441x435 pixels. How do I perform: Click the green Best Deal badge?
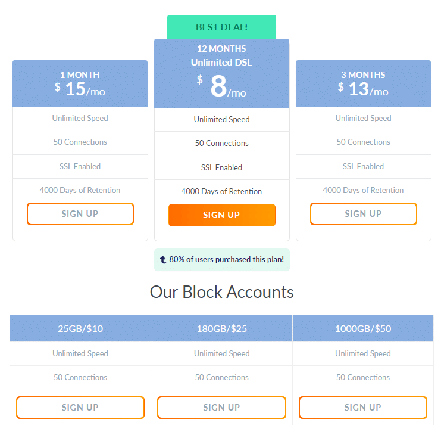221,27
